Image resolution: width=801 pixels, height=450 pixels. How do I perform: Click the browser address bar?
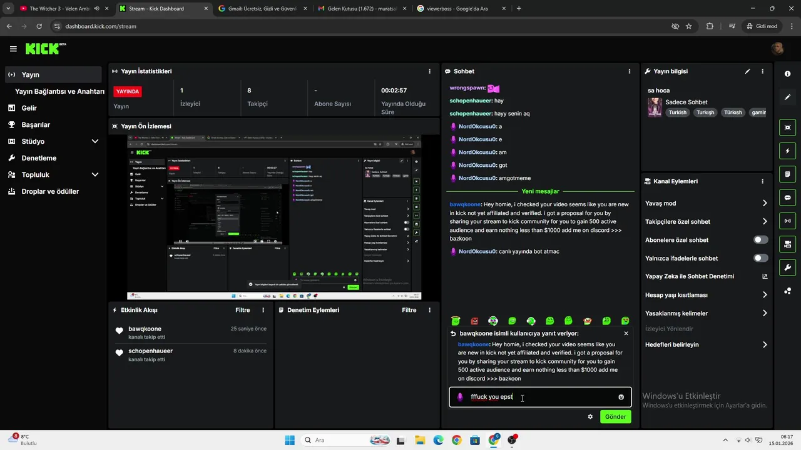pyautogui.click(x=363, y=26)
